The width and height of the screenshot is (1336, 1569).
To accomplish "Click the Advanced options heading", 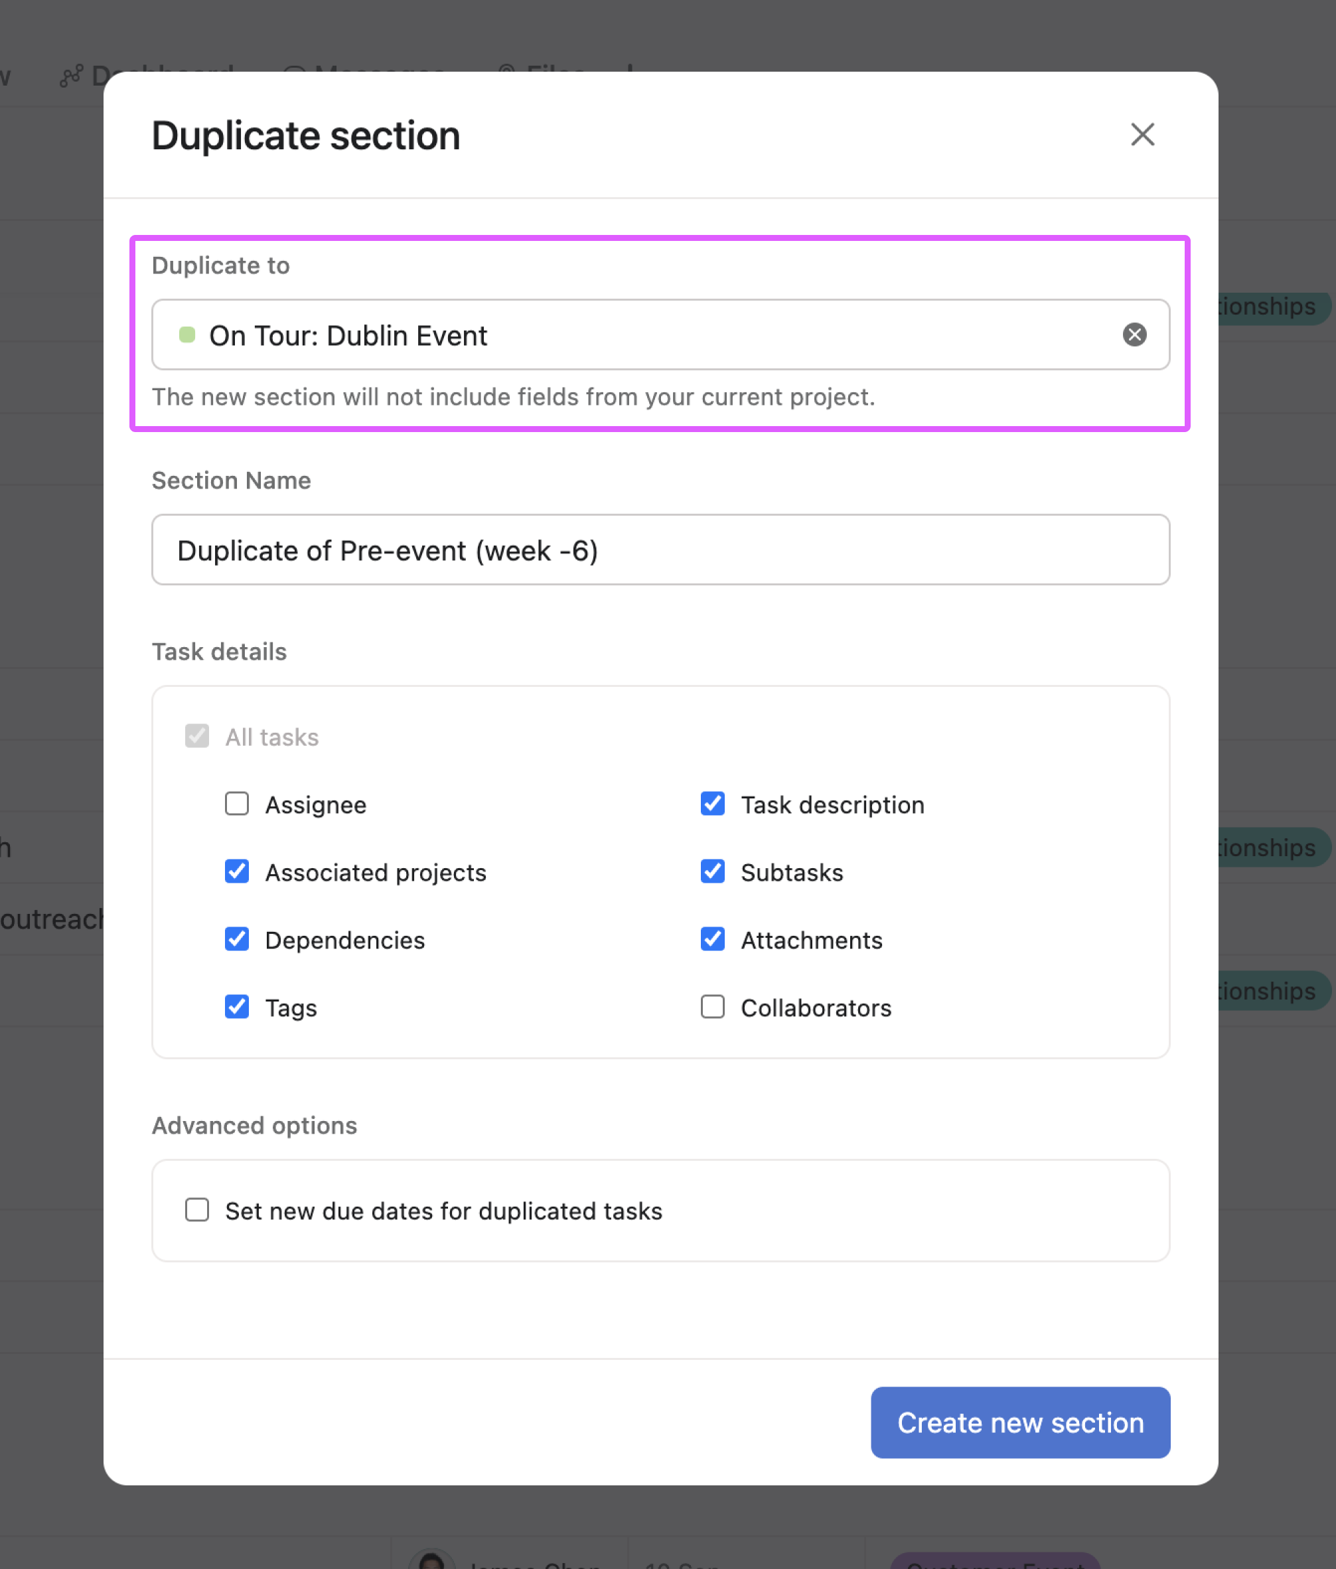I will tap(254, 1125).
